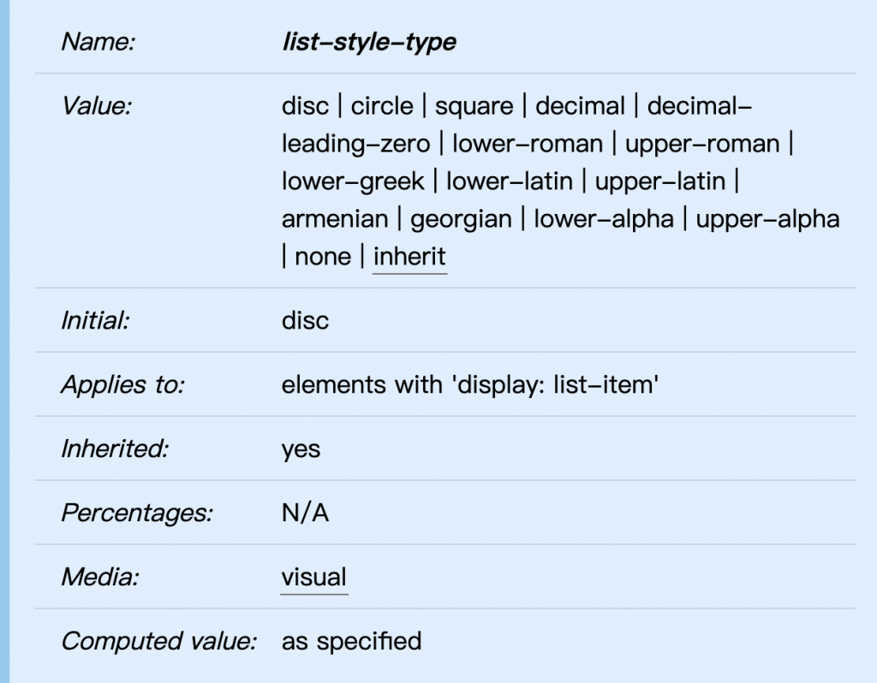Click the 'Value:' row label
This screenshot has height=683, width=877.
pos(96,107)
